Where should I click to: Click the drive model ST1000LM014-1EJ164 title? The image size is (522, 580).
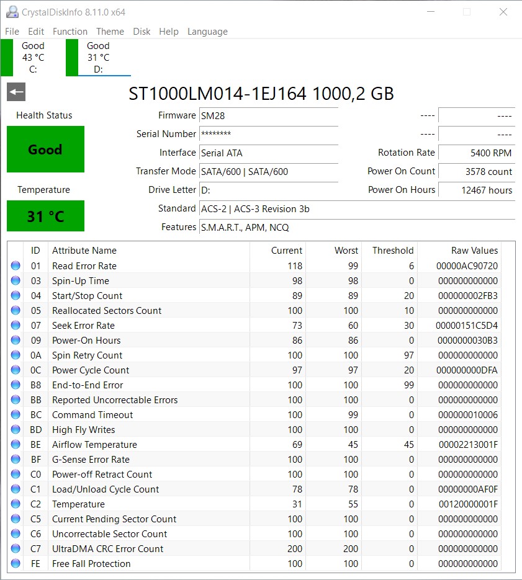[261, 94]
